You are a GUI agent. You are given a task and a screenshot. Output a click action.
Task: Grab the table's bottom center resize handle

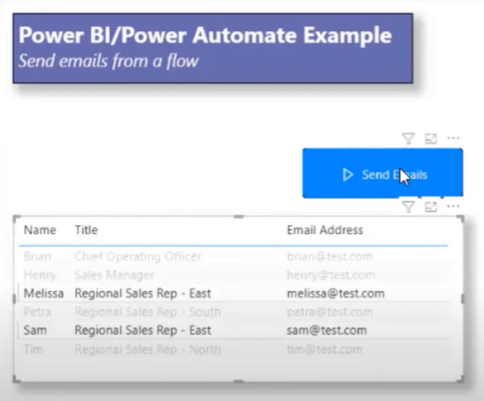pos(238,382)
